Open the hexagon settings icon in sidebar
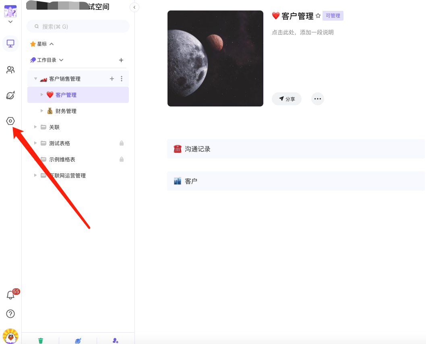Image resolution: width=426 pixels, height=344 pixels. [x=10, y=121]
